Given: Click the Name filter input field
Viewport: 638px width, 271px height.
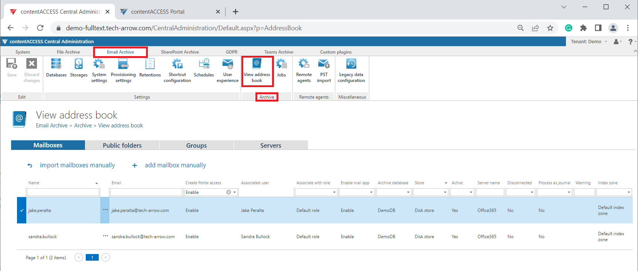Looking at the screenshot, I should [x=63, y=192].
